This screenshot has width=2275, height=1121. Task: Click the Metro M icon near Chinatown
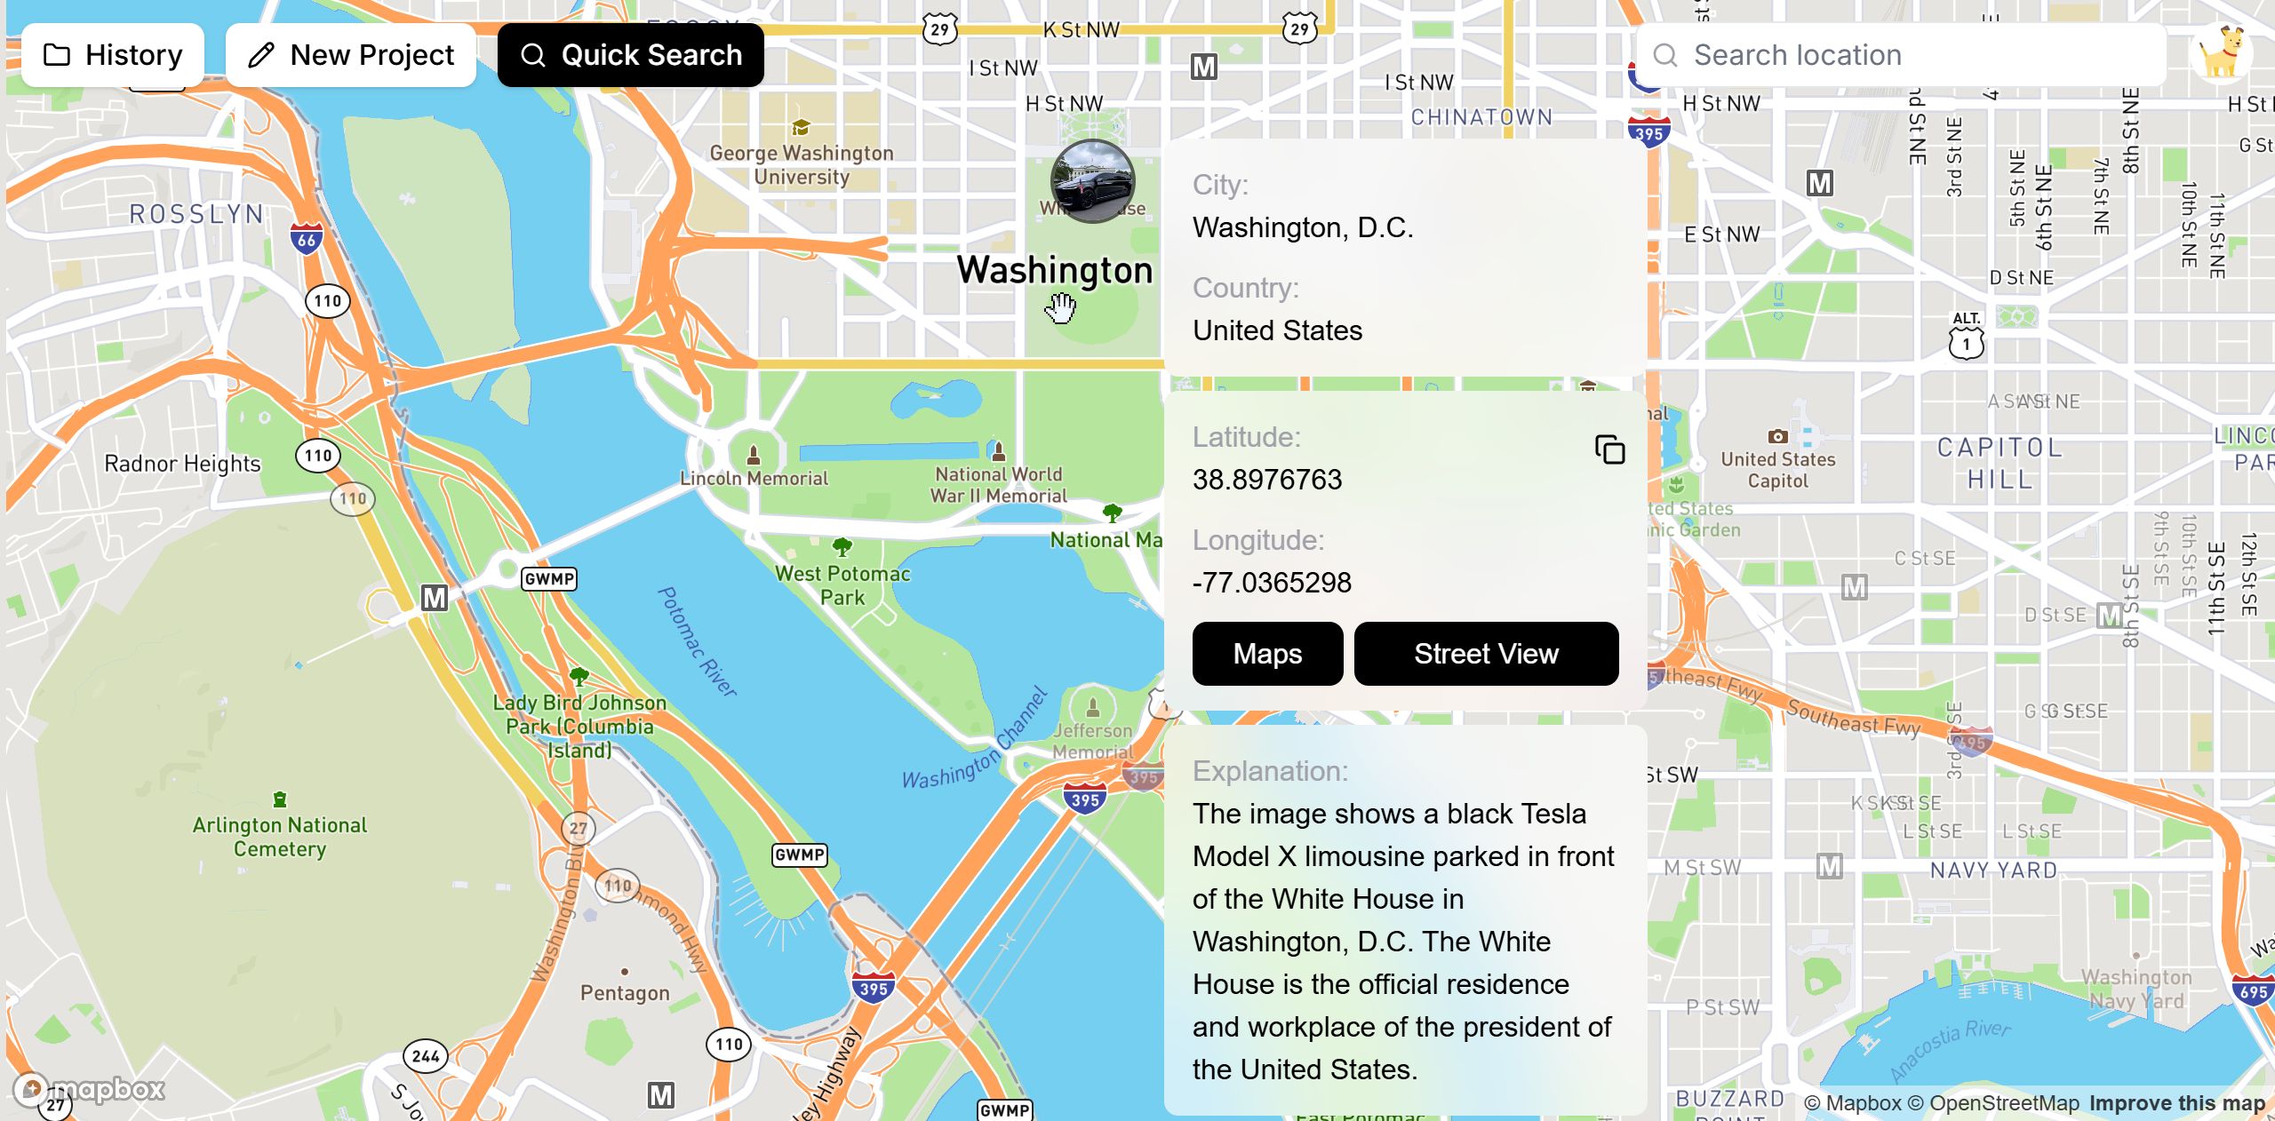[x=1204, y=67]
